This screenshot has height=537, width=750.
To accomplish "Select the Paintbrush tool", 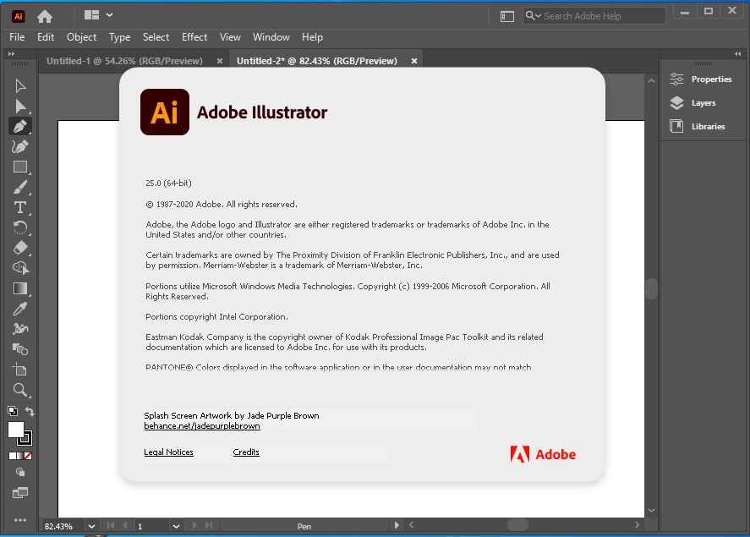I will pyautogui.click(x=20, y=187).
